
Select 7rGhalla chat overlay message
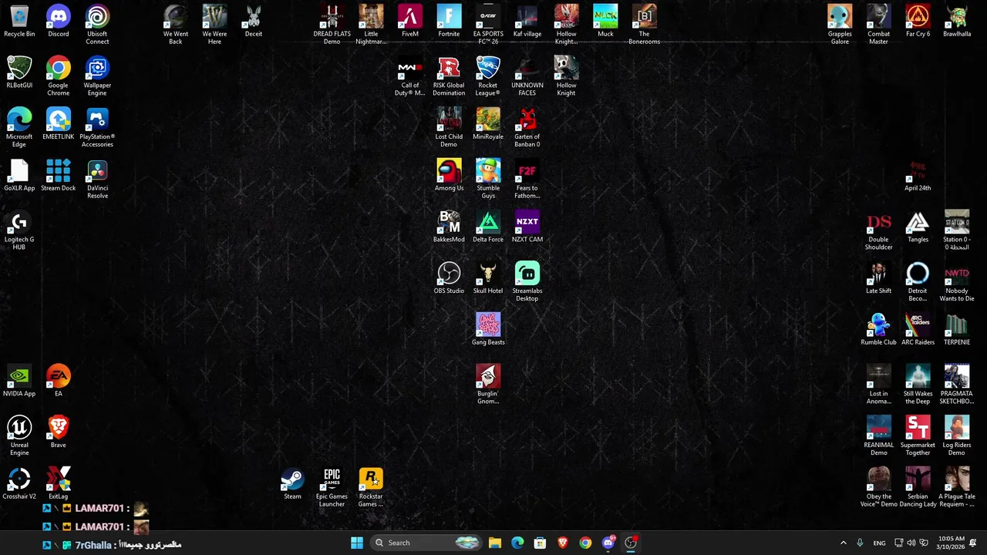pyautogui.click(x=112, y=545)
